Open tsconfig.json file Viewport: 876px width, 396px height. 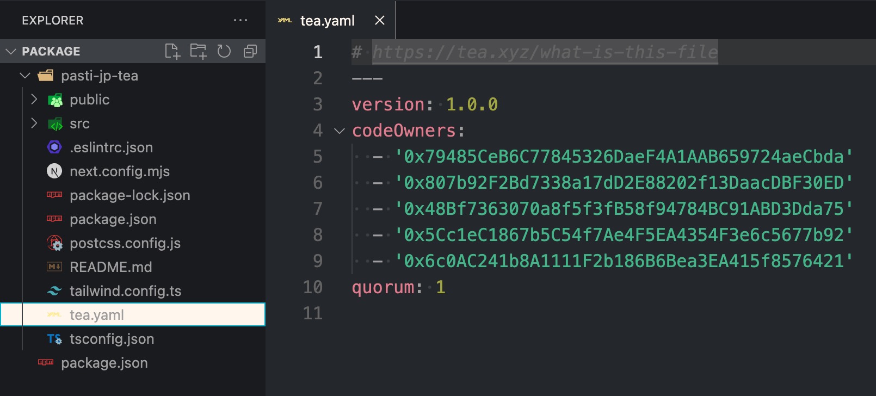[112, 339]
